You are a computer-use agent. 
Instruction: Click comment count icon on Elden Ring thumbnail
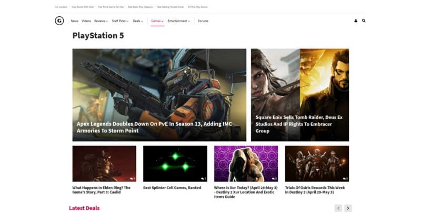coord(133,179)
